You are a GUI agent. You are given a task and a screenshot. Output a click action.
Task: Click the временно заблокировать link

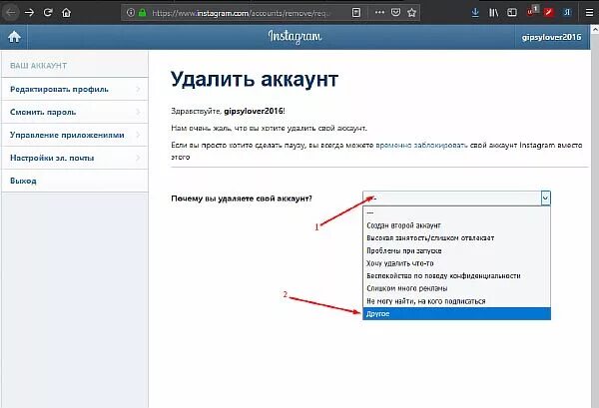tap(421, 146)
